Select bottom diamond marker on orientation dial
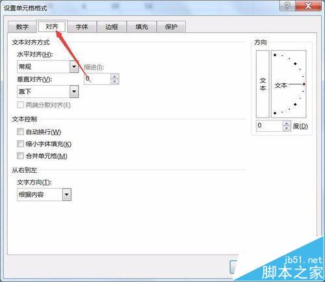 (x=275, y=113)
